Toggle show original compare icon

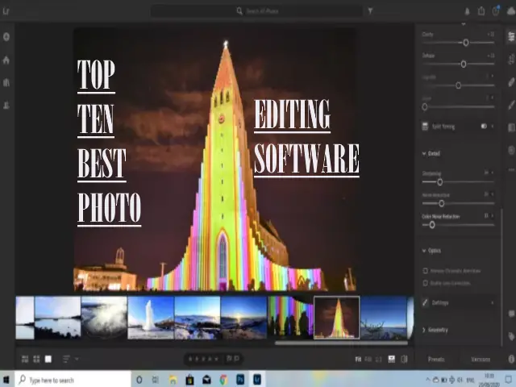(x=405, y=359)
